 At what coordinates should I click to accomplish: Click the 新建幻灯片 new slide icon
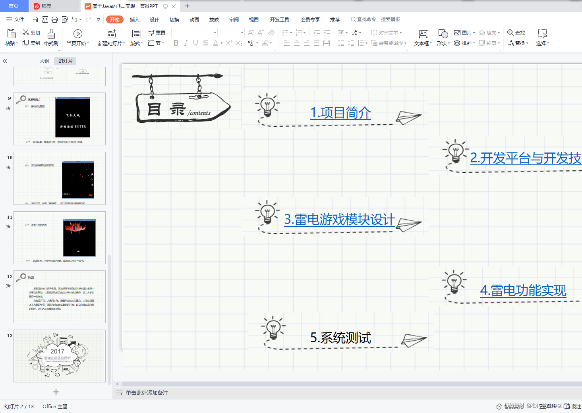tap(112, 34)
